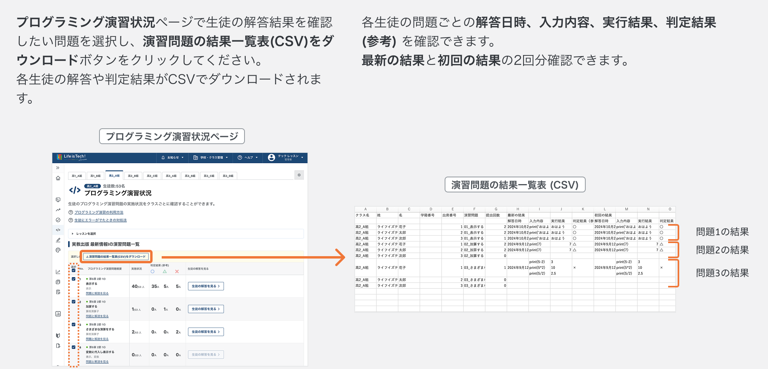The width and height of the screenshot is (768, 369).
Task: Open 問題と解説を見る link under 加算する
Action: click(x=97, y=316)
